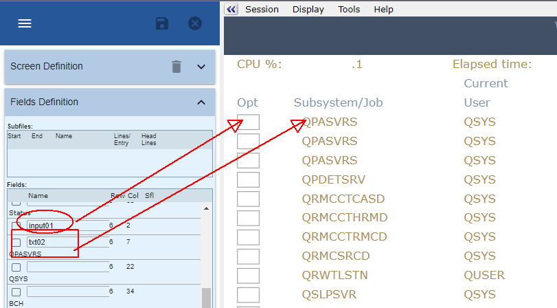The height and width of the screenshot is (308, 557).
Task: Open the Tools menu
Action: 349,9
